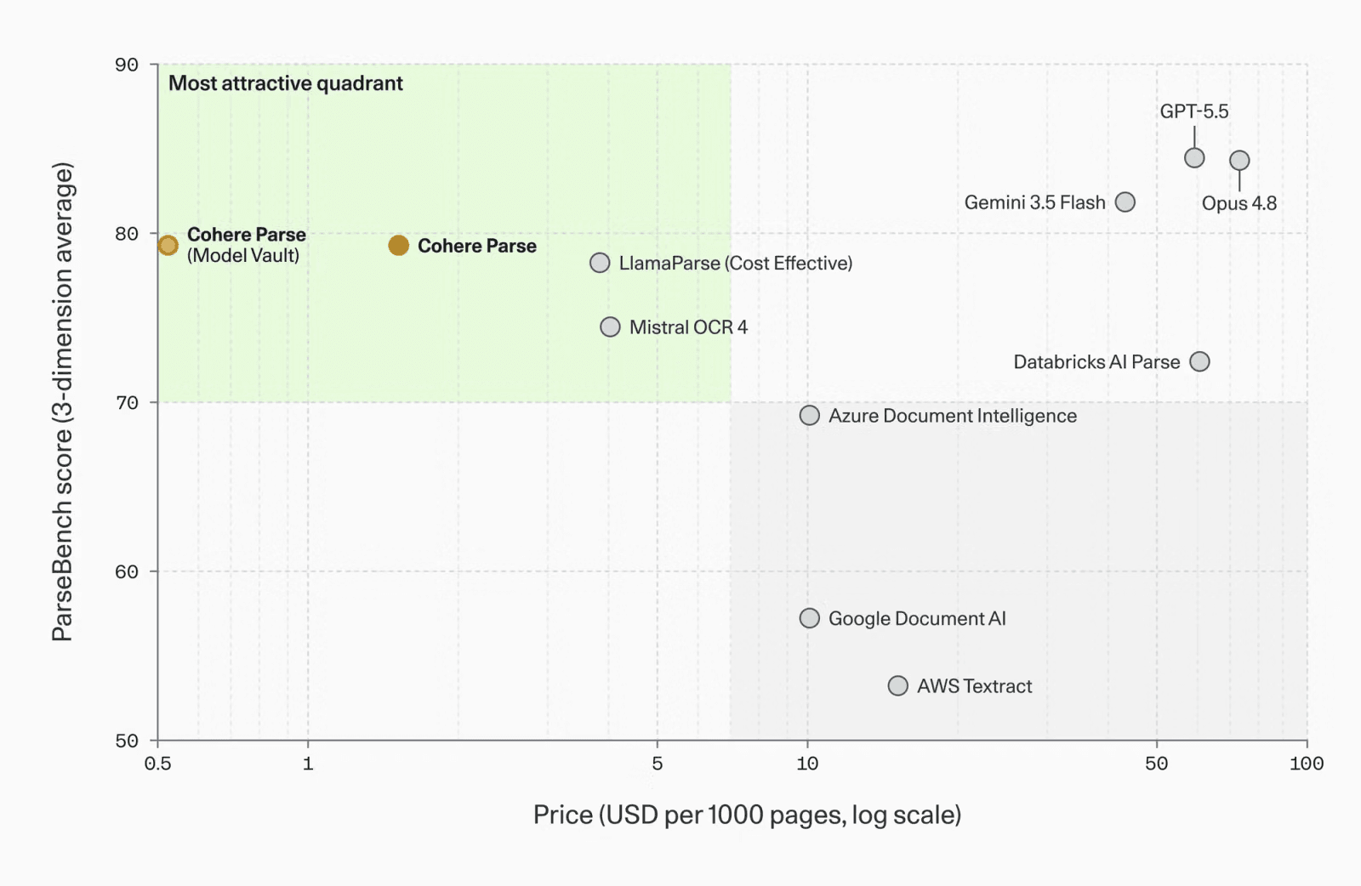
Task: Click the 10 tick on the price axis
Action: tap(807, 764)
